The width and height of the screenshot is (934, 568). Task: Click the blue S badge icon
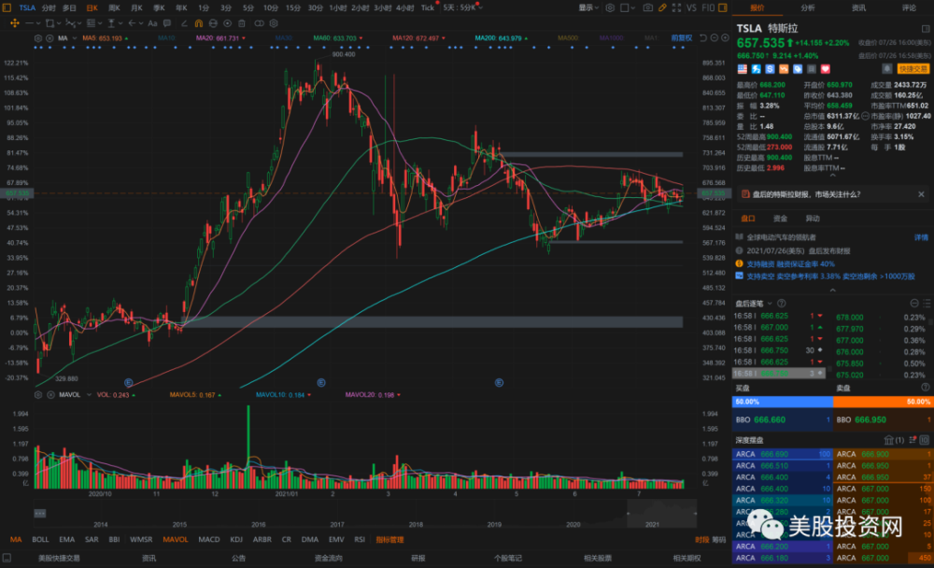pyautogui.click(x=771, y=69)
